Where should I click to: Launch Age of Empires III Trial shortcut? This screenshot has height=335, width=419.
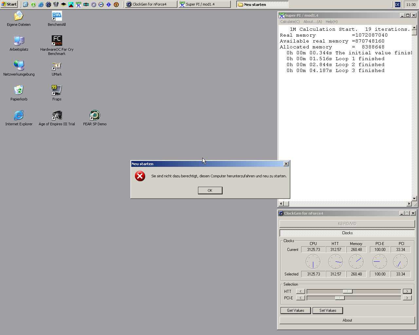click(x=57, y=118)
